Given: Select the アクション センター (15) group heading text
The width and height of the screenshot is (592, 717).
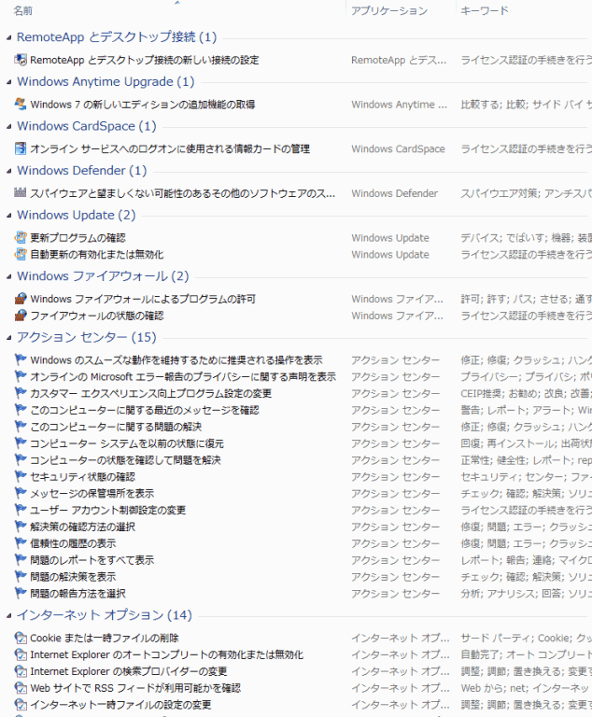Looking at the screenshot, I should (x=87, y=337).
